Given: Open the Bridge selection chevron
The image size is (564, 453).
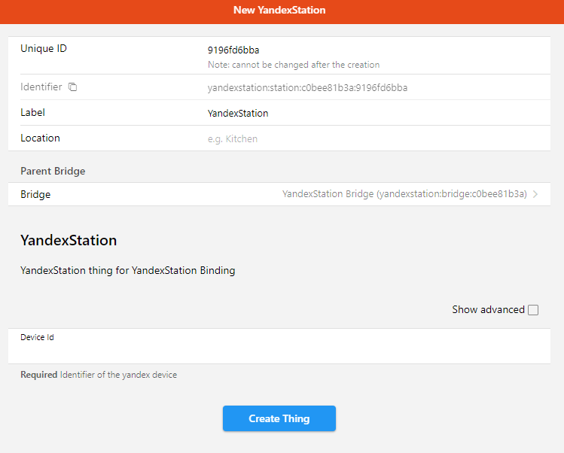Looking at the screenshot, I should pos(535,194).
